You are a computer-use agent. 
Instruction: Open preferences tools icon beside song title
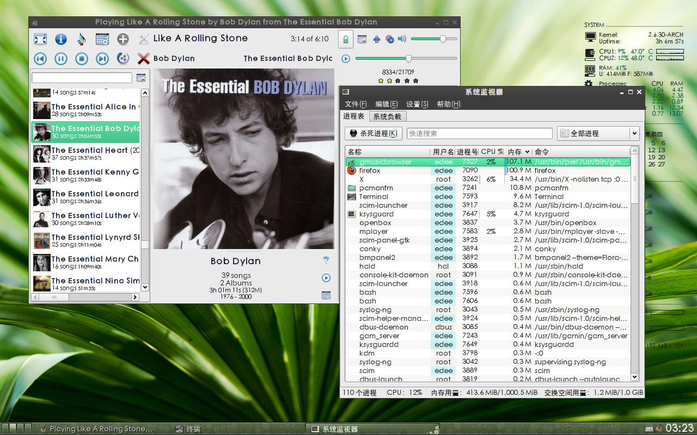coord(144,39)
